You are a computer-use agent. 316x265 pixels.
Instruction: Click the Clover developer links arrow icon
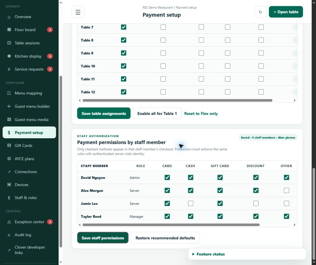pyautogui.click(x=9, y=250)
